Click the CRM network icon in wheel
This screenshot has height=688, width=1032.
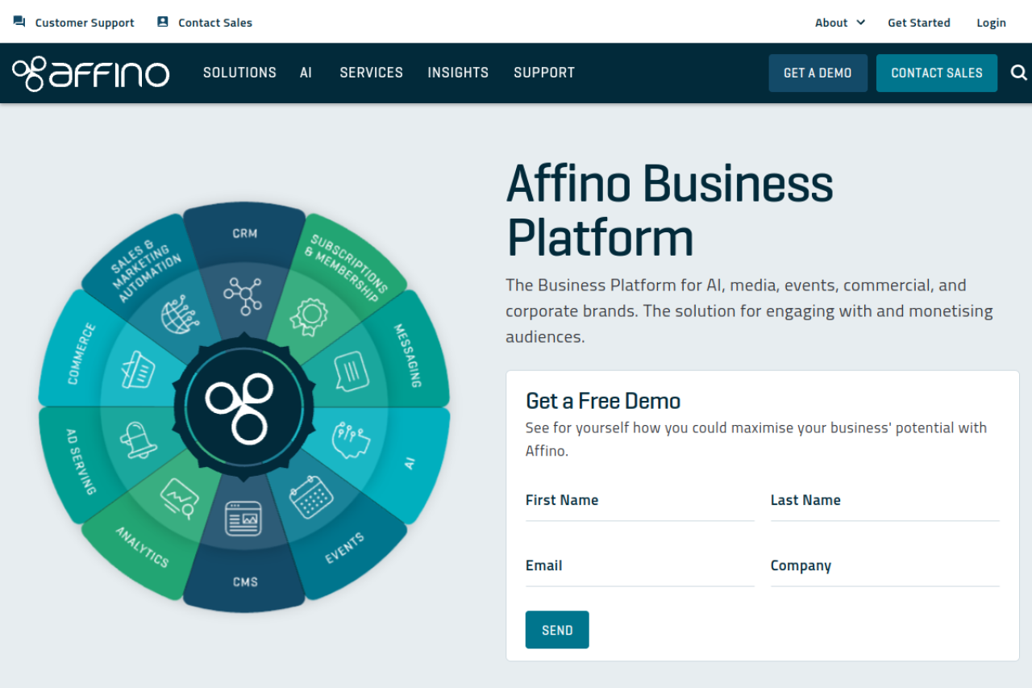pyautogui.click(x=243, y=296)
